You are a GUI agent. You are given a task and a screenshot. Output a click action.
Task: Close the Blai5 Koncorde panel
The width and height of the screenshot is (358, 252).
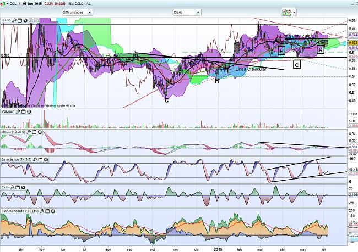53,211
